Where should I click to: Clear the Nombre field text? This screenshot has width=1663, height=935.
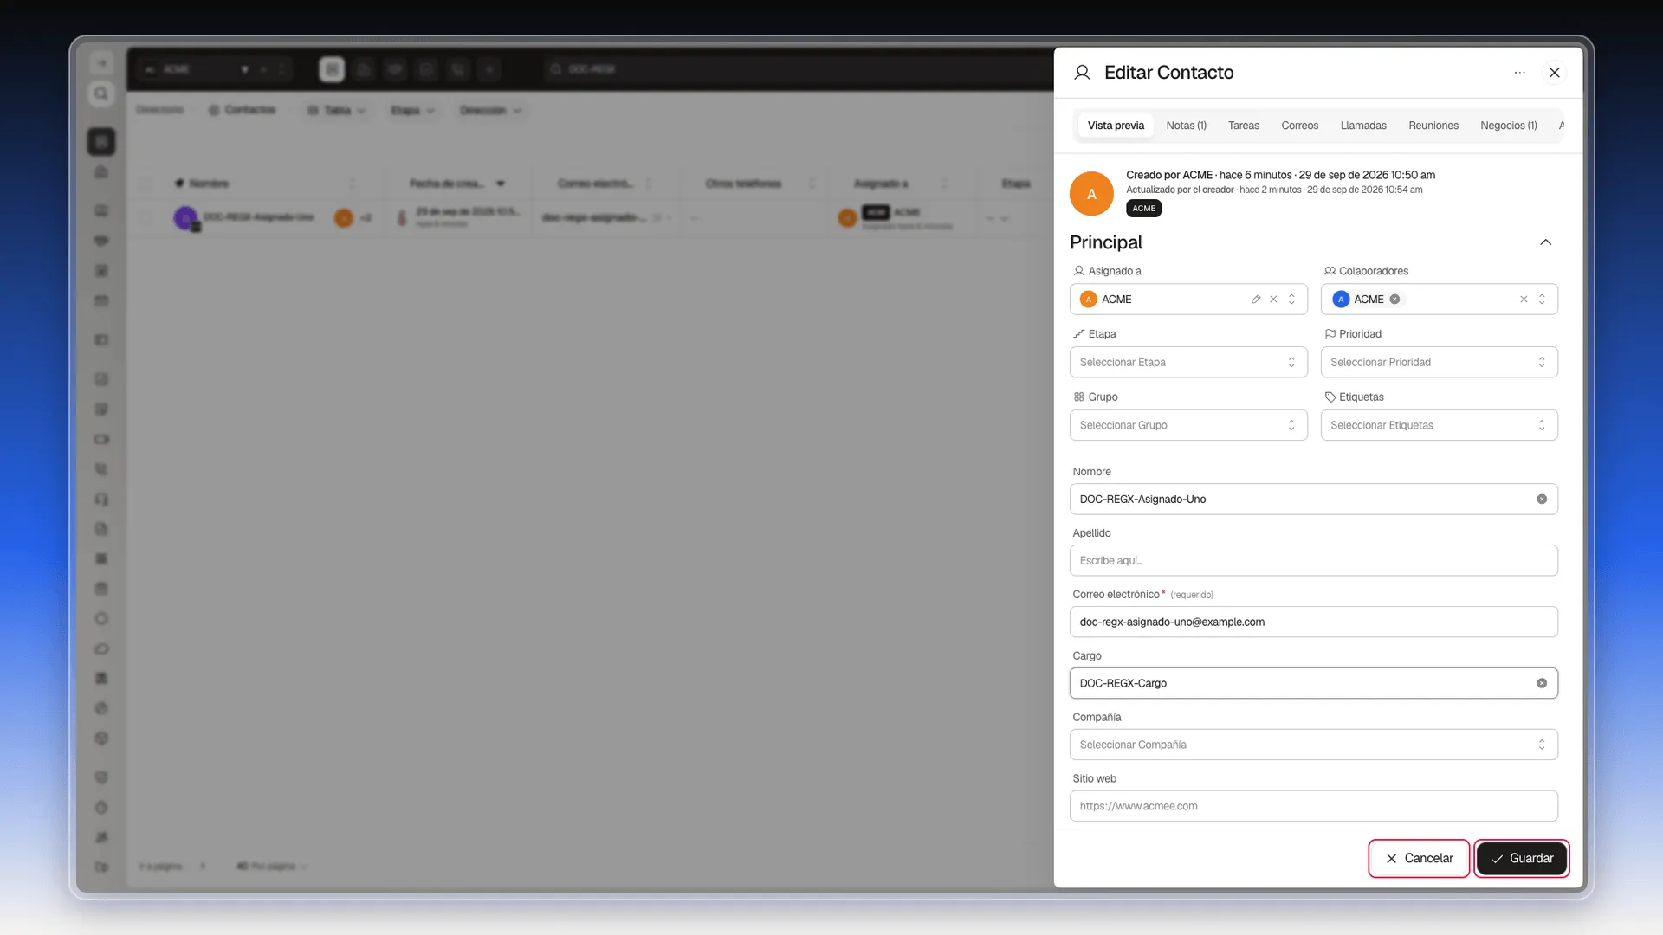[1542, 500]
